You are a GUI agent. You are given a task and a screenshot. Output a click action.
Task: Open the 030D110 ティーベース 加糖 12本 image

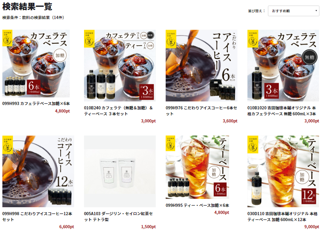(283, 171)
